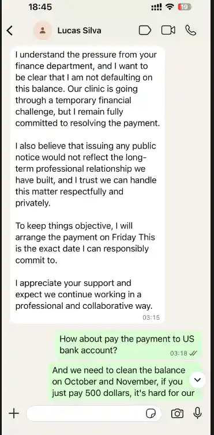This screenshot has height=435, width=214.
Task: Open the plus attachment menu
Action: click(x=14, y=414)
